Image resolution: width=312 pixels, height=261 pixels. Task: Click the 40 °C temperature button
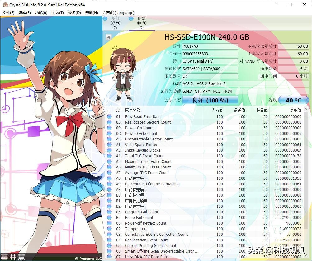[x=293, y=100]
